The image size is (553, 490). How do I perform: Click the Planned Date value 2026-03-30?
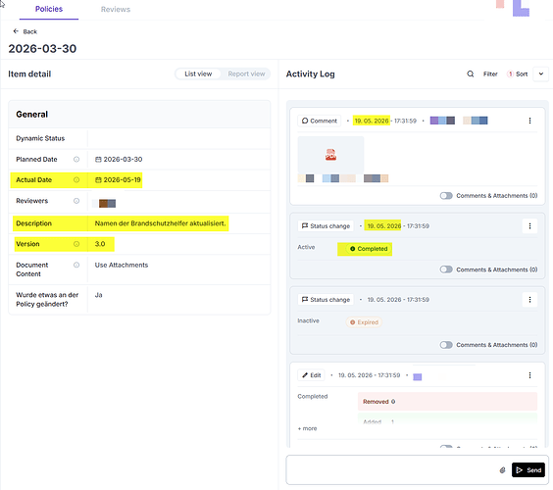pos(123,160)
